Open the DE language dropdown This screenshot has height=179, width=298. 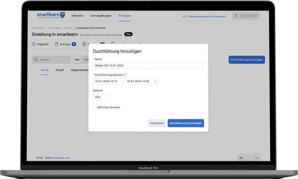click(249, 157)
